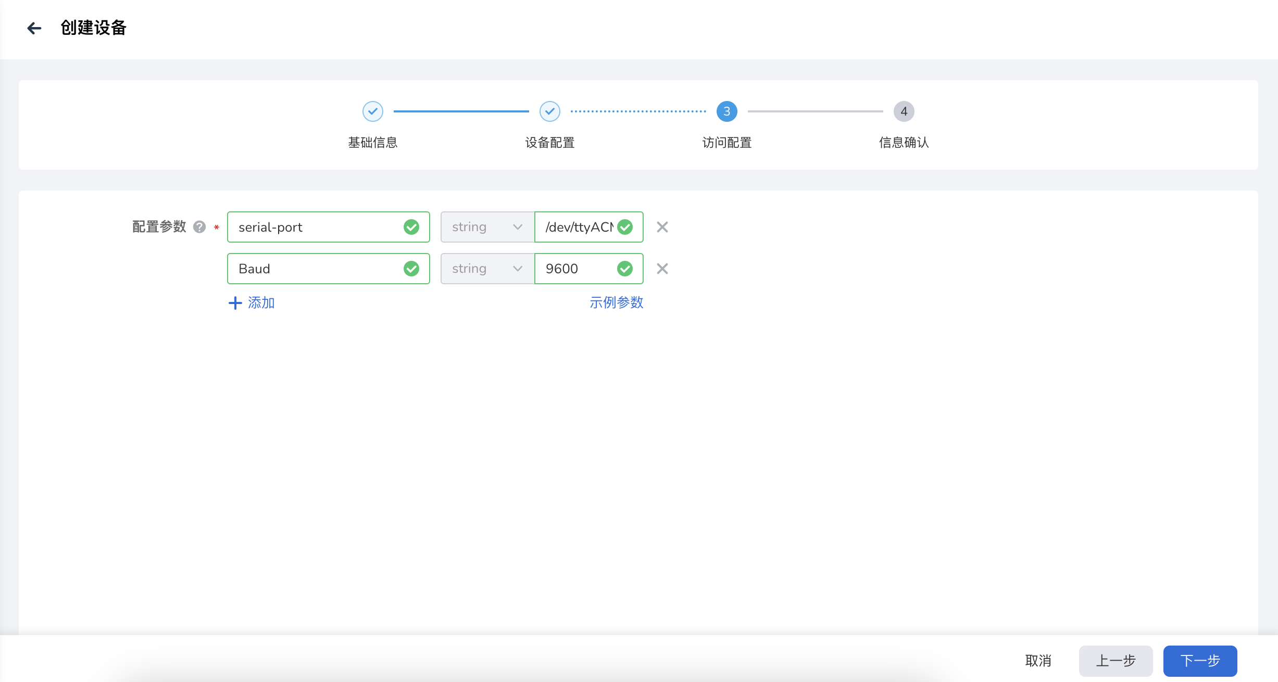1278x682 pixels.
Task: Click the checkmark icon on 设备配置 step
Action: 549,111
